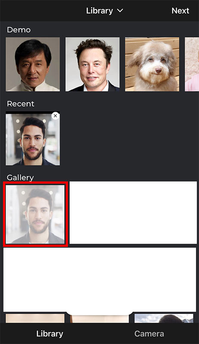Image resolution: width=199 pixels, height=344 pixels.
Task: Remove the recent photo with X icon
Action: [x=55, y=116]
